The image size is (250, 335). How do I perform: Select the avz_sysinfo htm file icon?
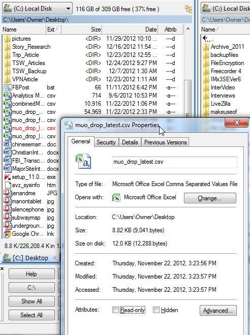8,185
